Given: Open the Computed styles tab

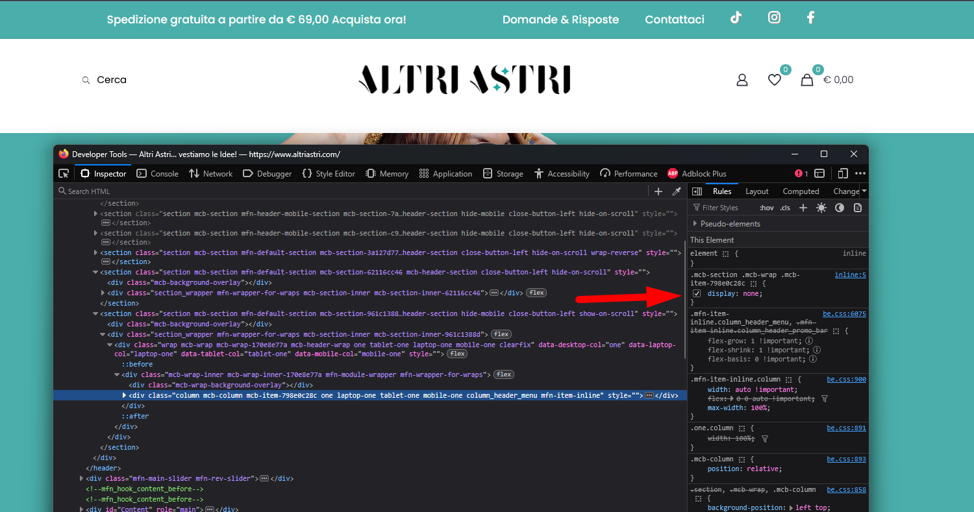Looking at the screenshot, I should (x=801, y=191).
